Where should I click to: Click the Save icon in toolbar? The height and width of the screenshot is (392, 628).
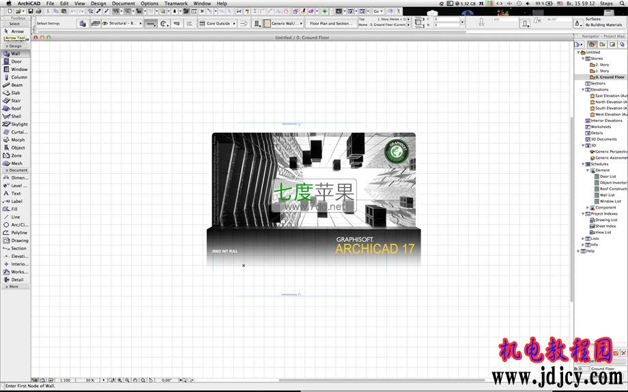(31, 11)
